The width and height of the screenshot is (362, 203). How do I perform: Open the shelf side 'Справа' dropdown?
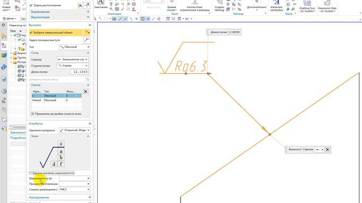coord(73,65)
